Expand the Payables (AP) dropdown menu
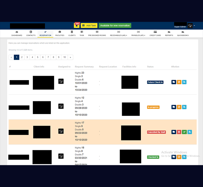Screen dimensions: 203x187 tap(138, 34)
